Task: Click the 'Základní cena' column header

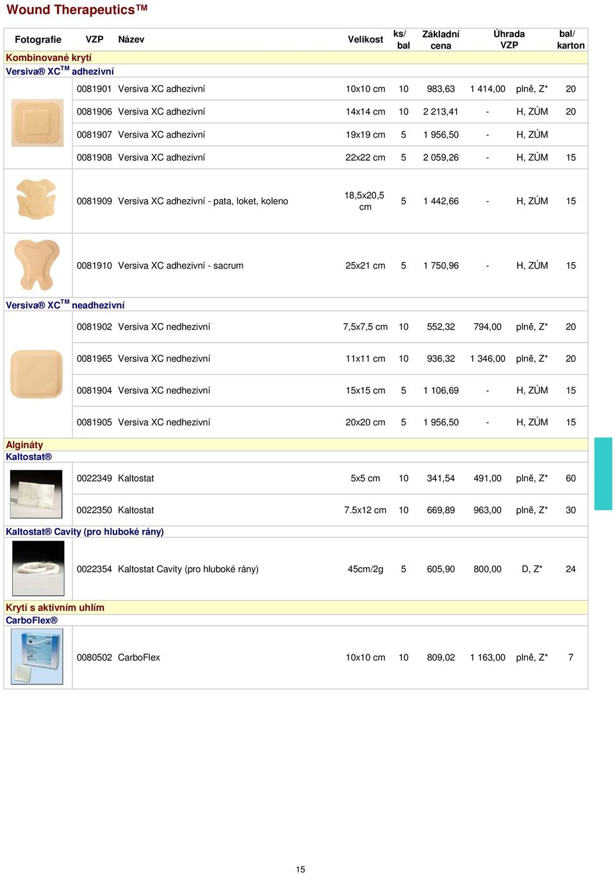Action: [441, 40]
